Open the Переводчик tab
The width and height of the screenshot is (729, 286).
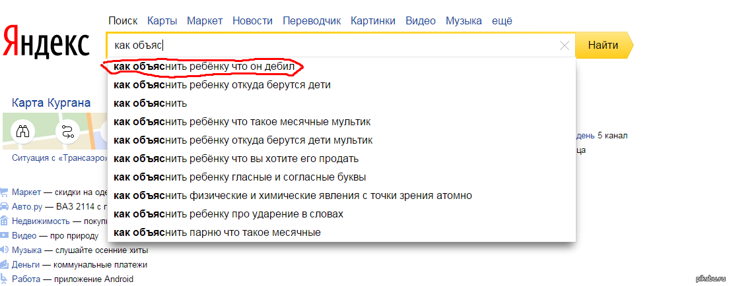(312, 20)
